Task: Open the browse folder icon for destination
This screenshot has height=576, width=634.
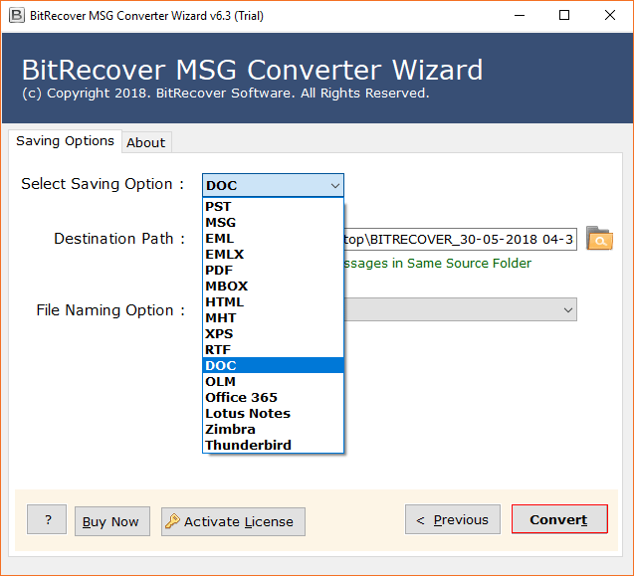Action: coord(599,238)
